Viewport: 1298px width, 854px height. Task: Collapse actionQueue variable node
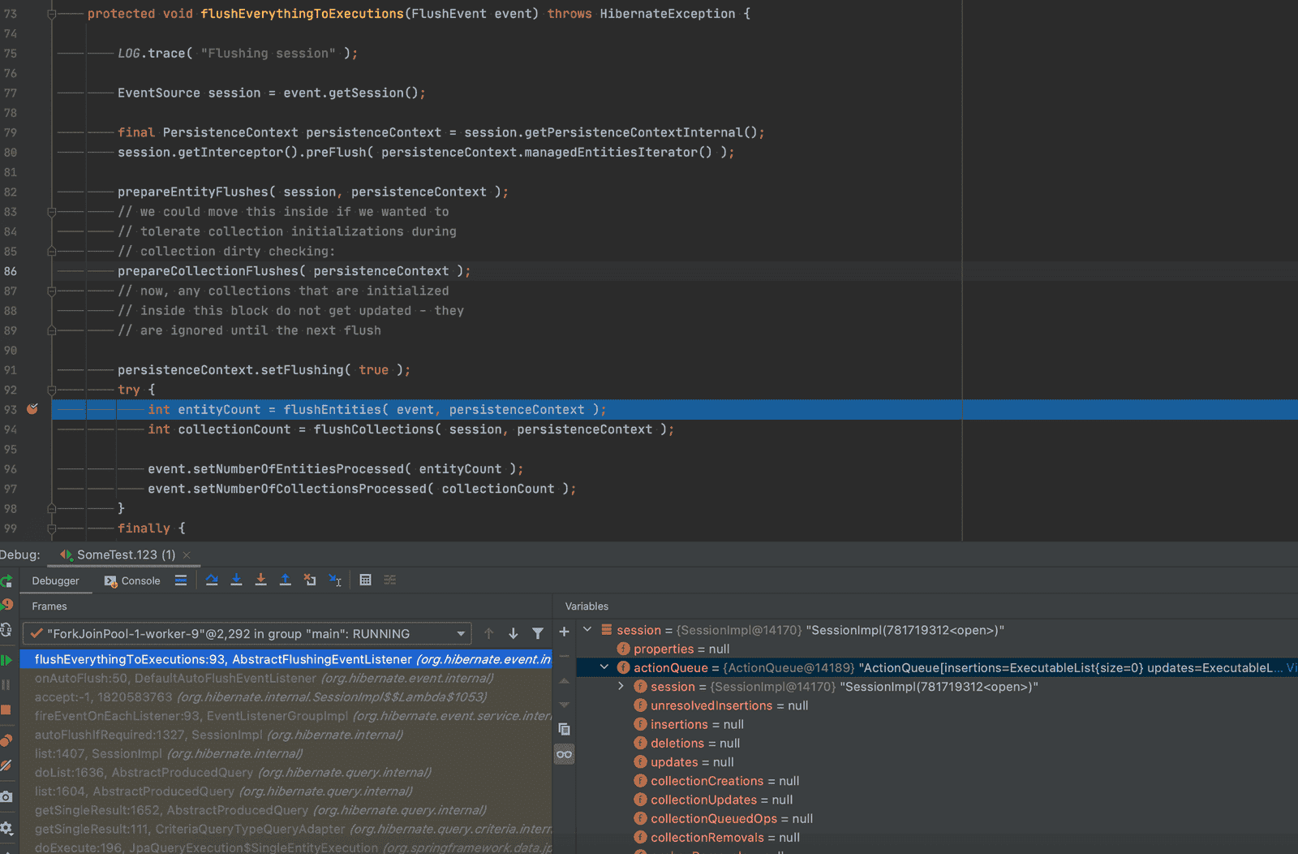604,667
